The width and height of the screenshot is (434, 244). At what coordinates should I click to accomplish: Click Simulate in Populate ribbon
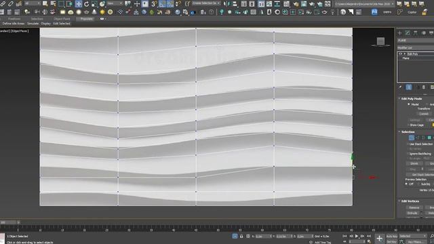(x=33, y=24)
